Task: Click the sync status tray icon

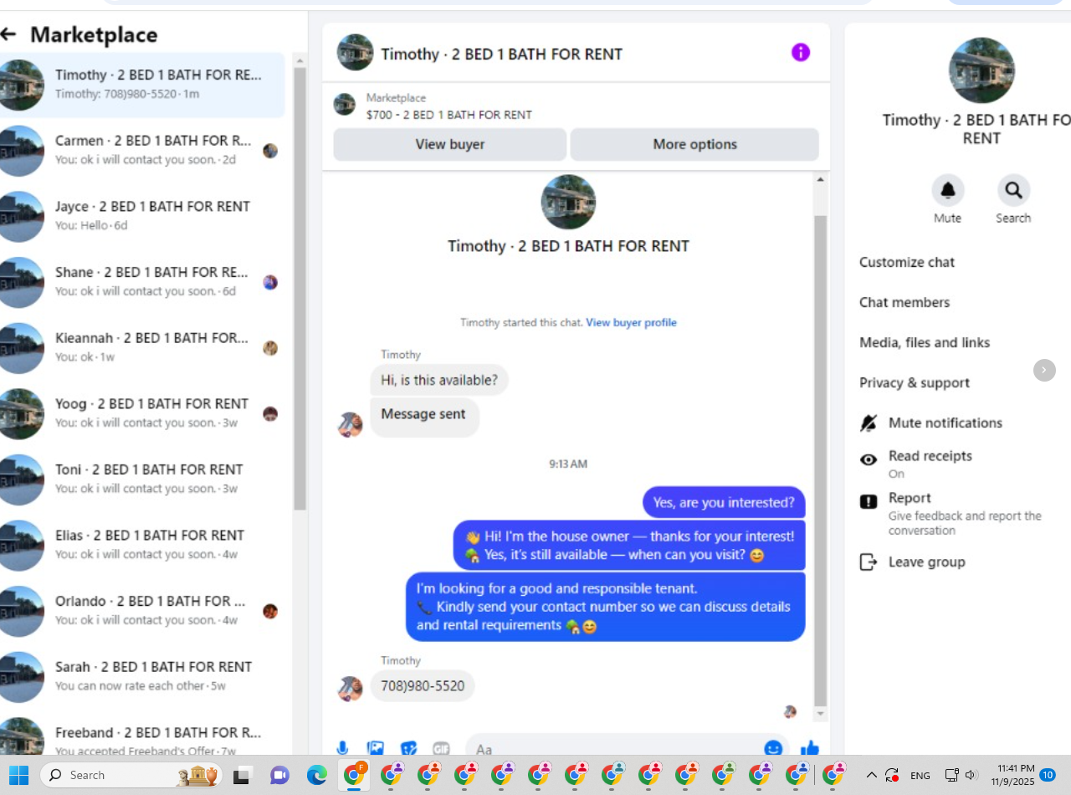Action: click(892, 775)
